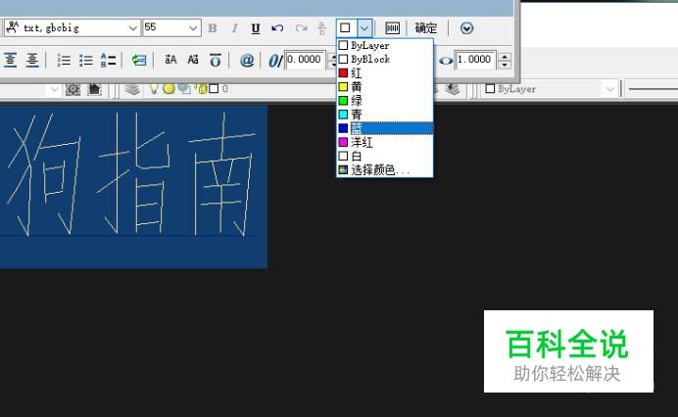Select white (白) color
Image resolution: width=678 pixels, height=417 pixels.
[385, 156]
